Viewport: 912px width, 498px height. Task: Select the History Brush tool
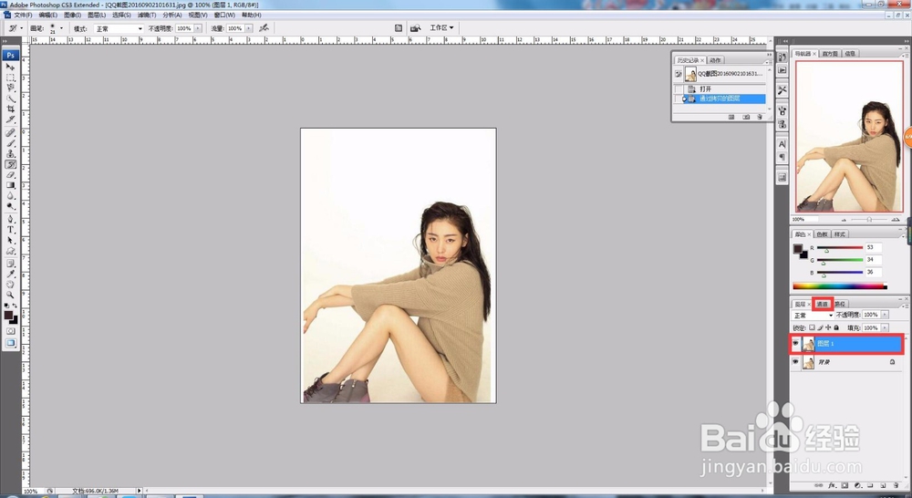[10, 164]
